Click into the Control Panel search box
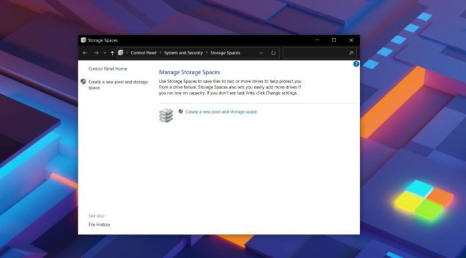Viewport: 466px width, 258px height. tap(319, 53)
